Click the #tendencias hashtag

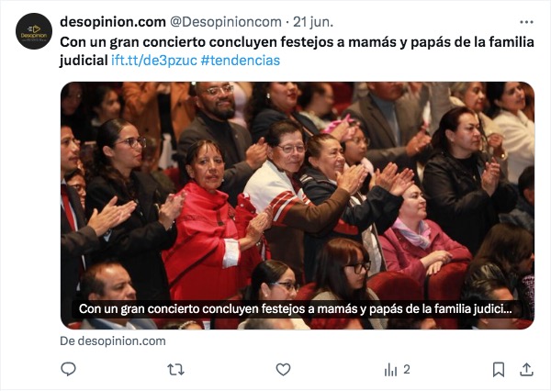[241, 61]
